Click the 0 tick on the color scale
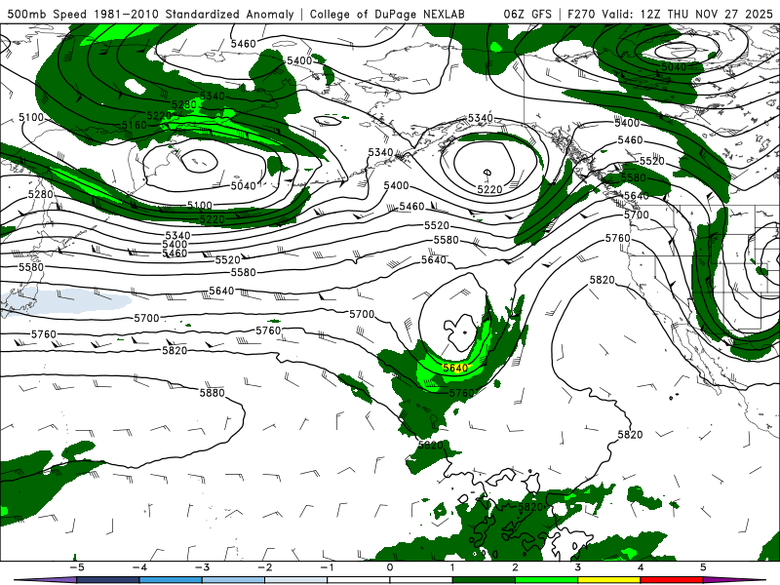Image resolution: width=780 pixels, height=585 pixels. coord(390,567)
